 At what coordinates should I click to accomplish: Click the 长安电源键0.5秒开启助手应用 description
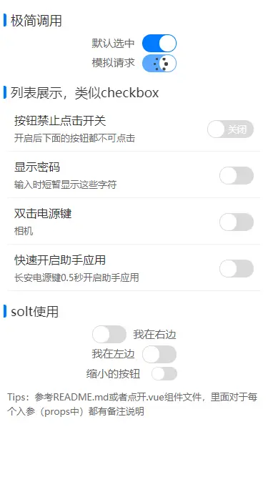coord(76,277)
